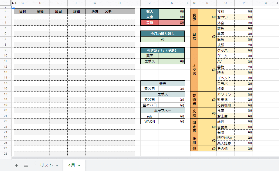Open the リスト tab dropdown arrow
The image size is (279, 171).
[x=57, y=165]
